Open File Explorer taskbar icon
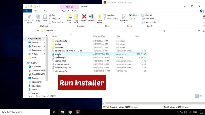Image resolution: width=205 pixels, height=115 pixels. [x=62, y=112]
